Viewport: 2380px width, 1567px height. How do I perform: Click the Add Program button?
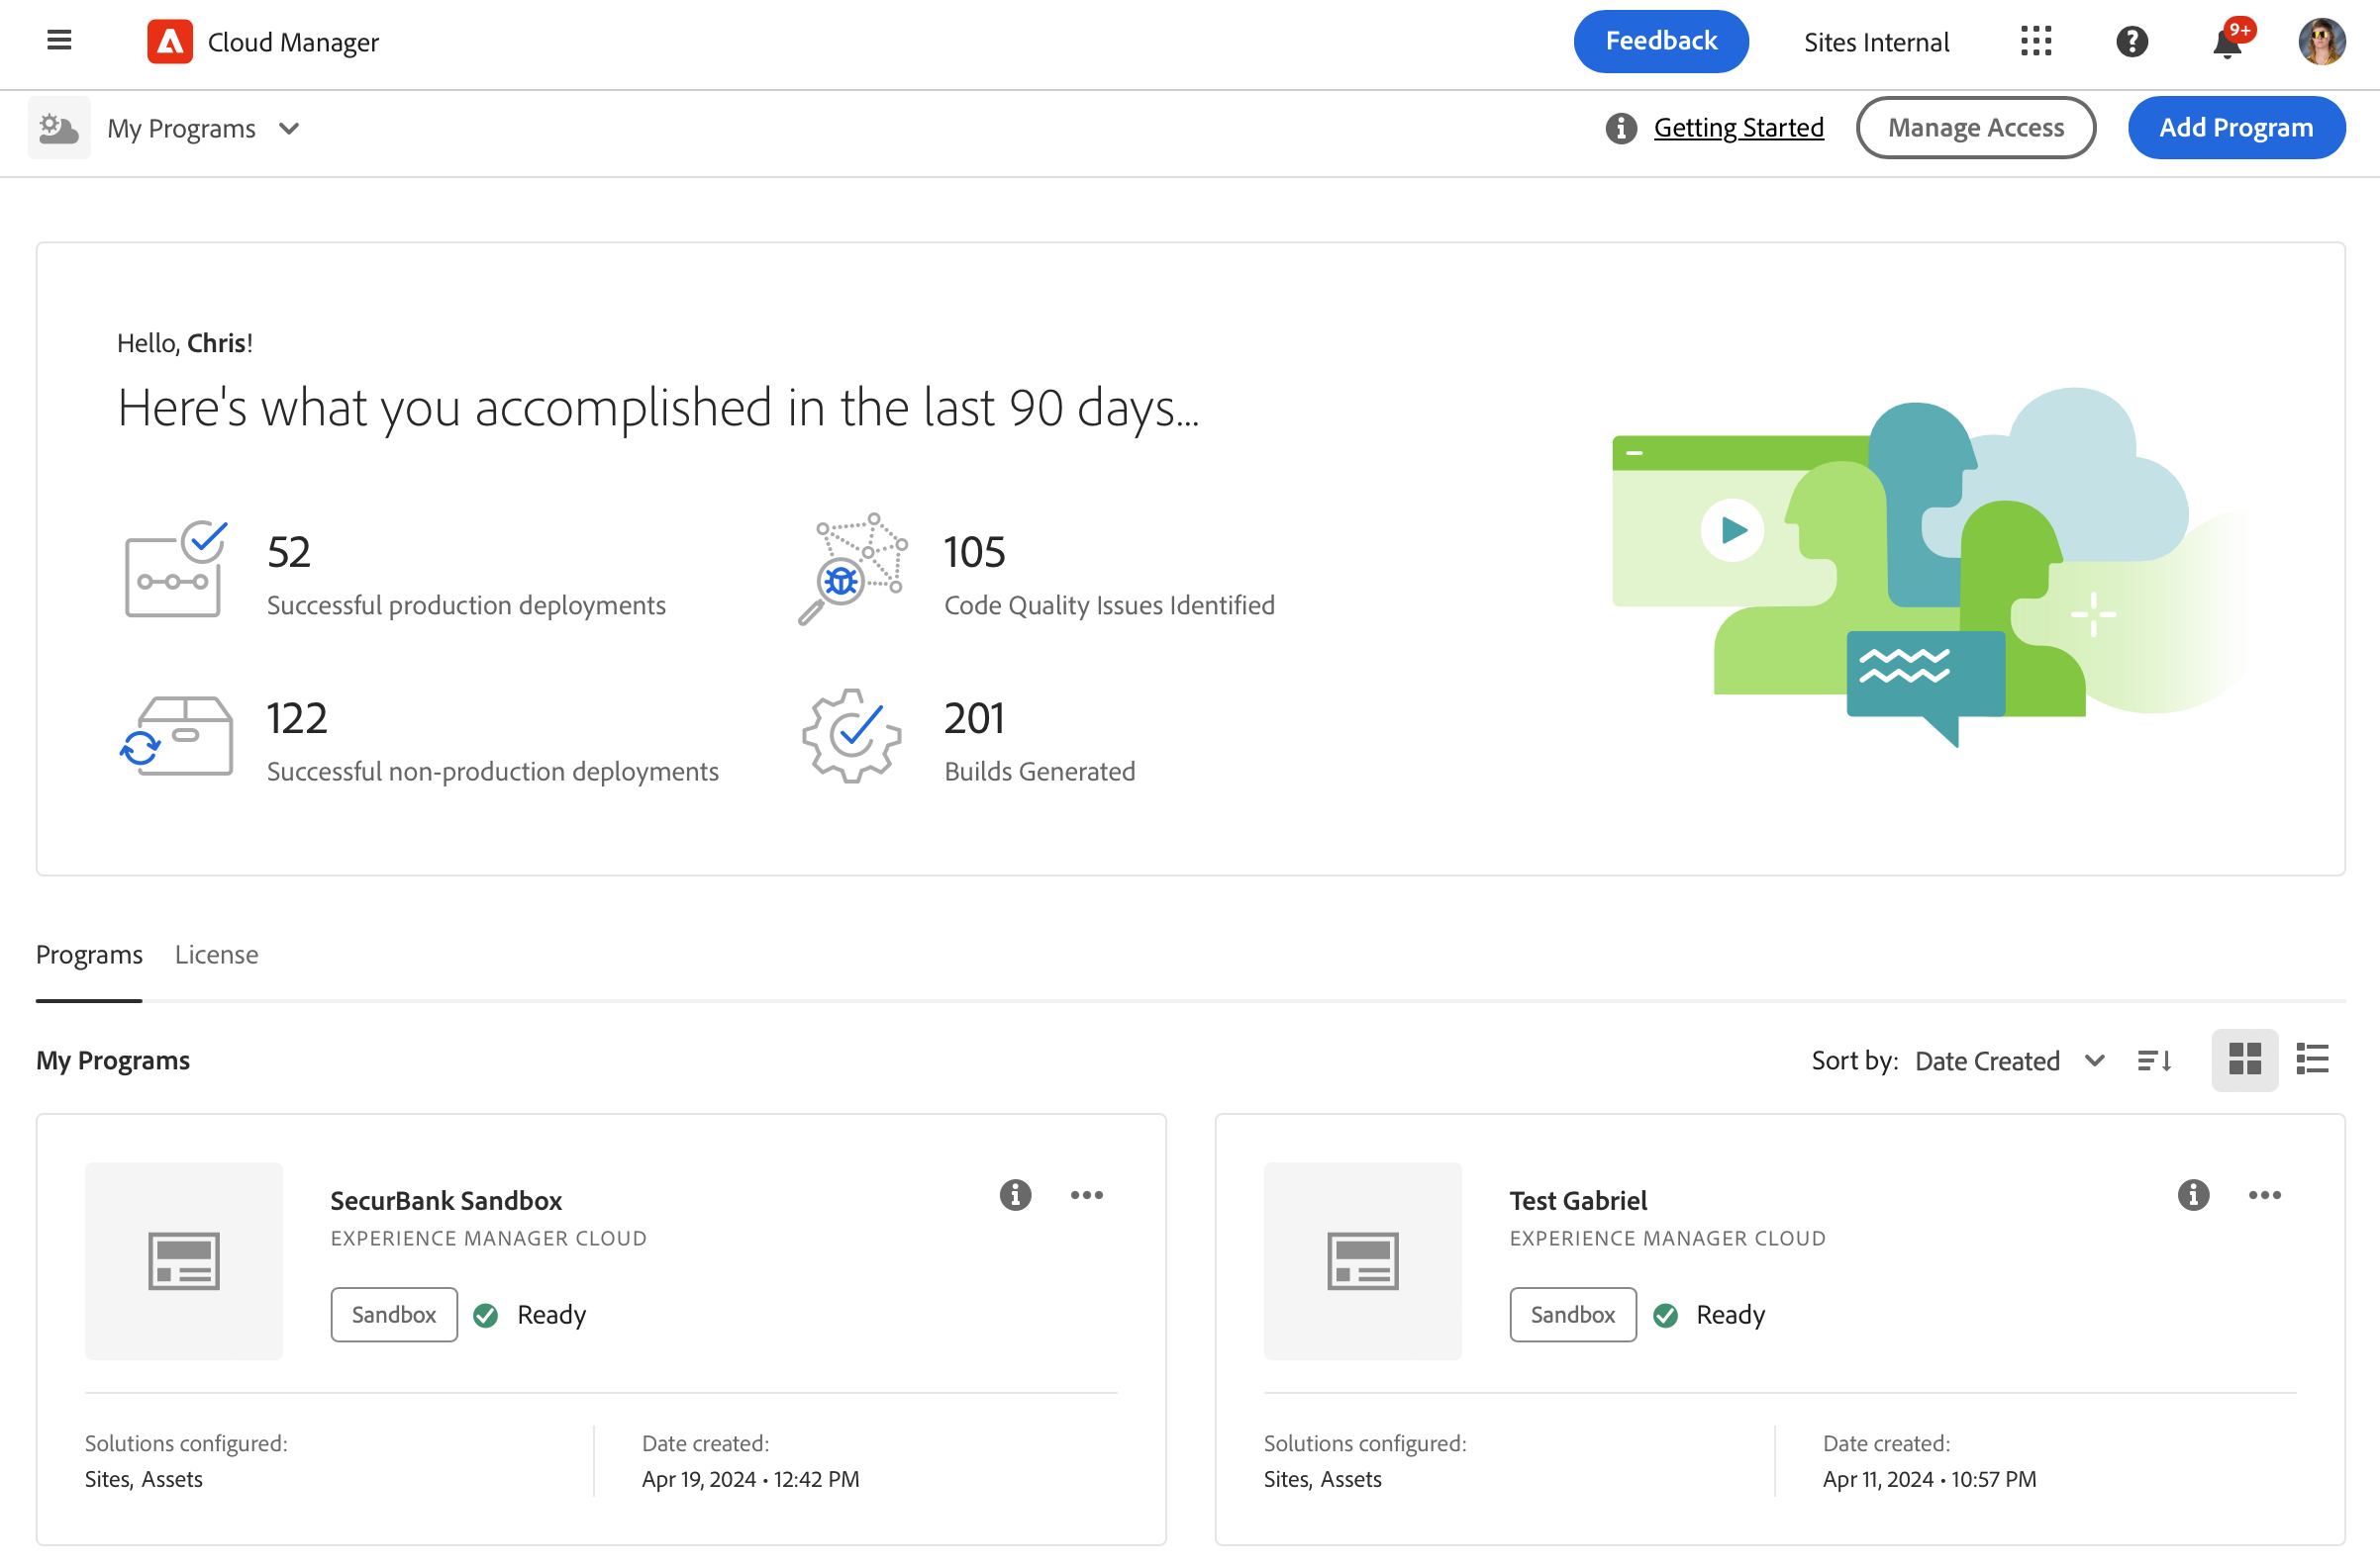coord(2235,128)
